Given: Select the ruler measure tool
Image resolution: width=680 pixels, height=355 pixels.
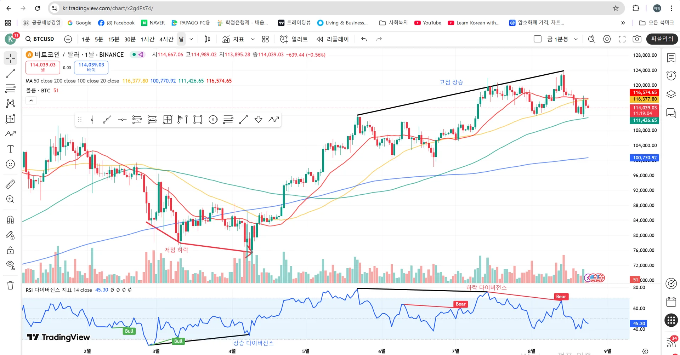Looking at the screenshot, I should coord(10,184).
